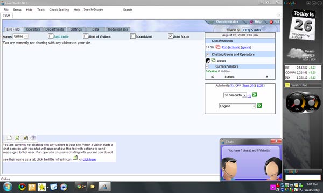Enable the Sound Alert checkbox
The image size is (323, 193).
pyautogui.click(x=133, y=36)
